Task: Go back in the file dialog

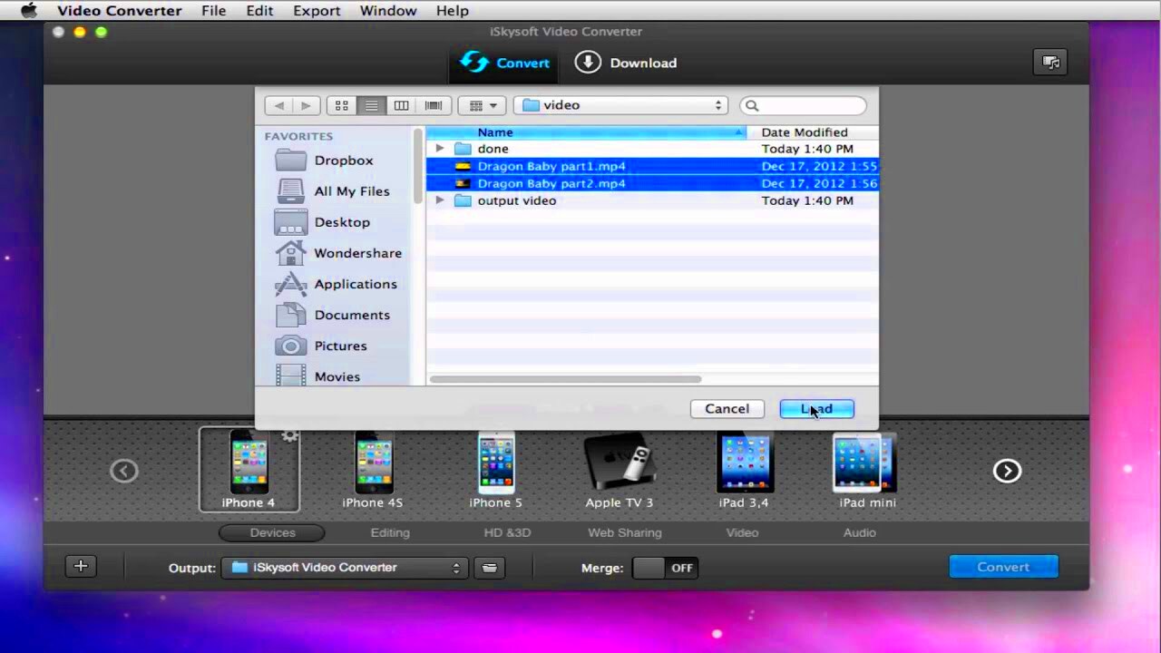Action: (278, 105)
